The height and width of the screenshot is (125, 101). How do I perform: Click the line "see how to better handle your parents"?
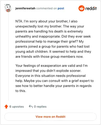54,86
